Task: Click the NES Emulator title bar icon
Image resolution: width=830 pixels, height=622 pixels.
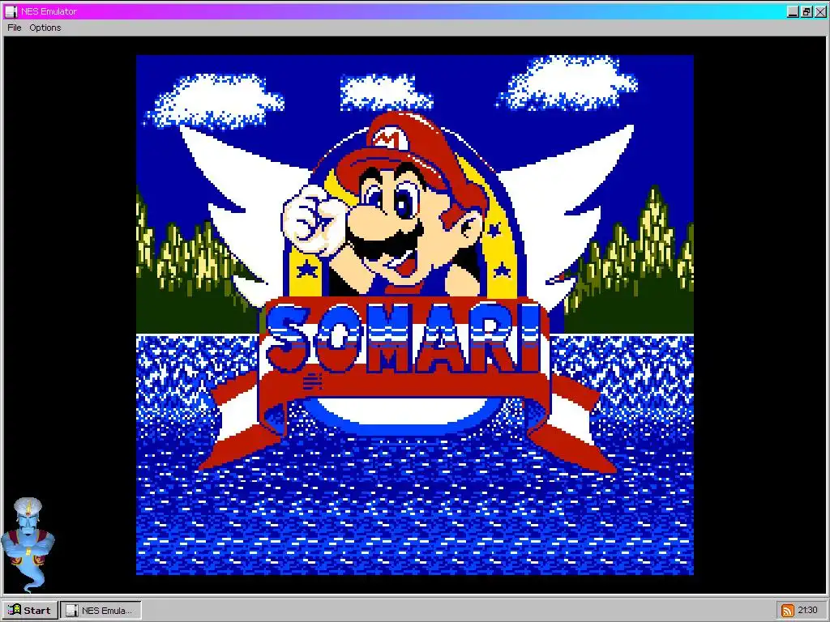Action: tap(11, 11)
